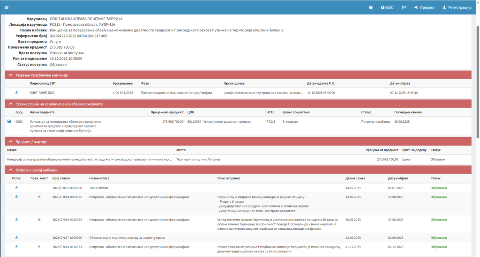Sort notices by Број огласа column header

pos(61,178)
